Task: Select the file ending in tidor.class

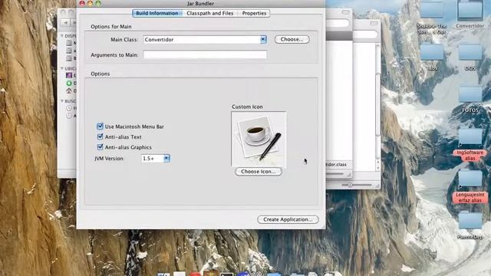Action: point(336,164)
